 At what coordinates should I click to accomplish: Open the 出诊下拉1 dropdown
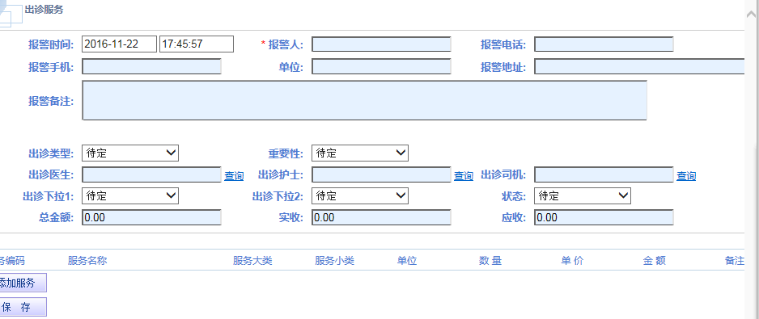[x=130, y=195]
